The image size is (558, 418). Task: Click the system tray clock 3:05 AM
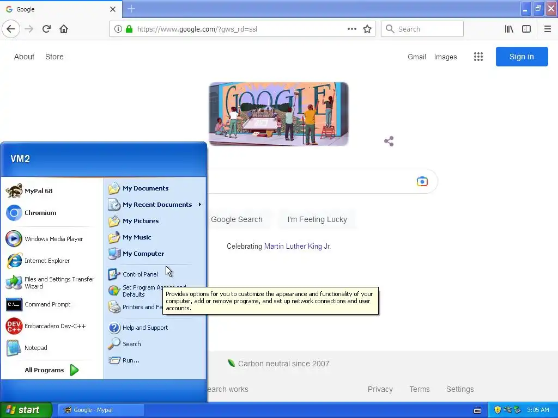click(538, 410)
